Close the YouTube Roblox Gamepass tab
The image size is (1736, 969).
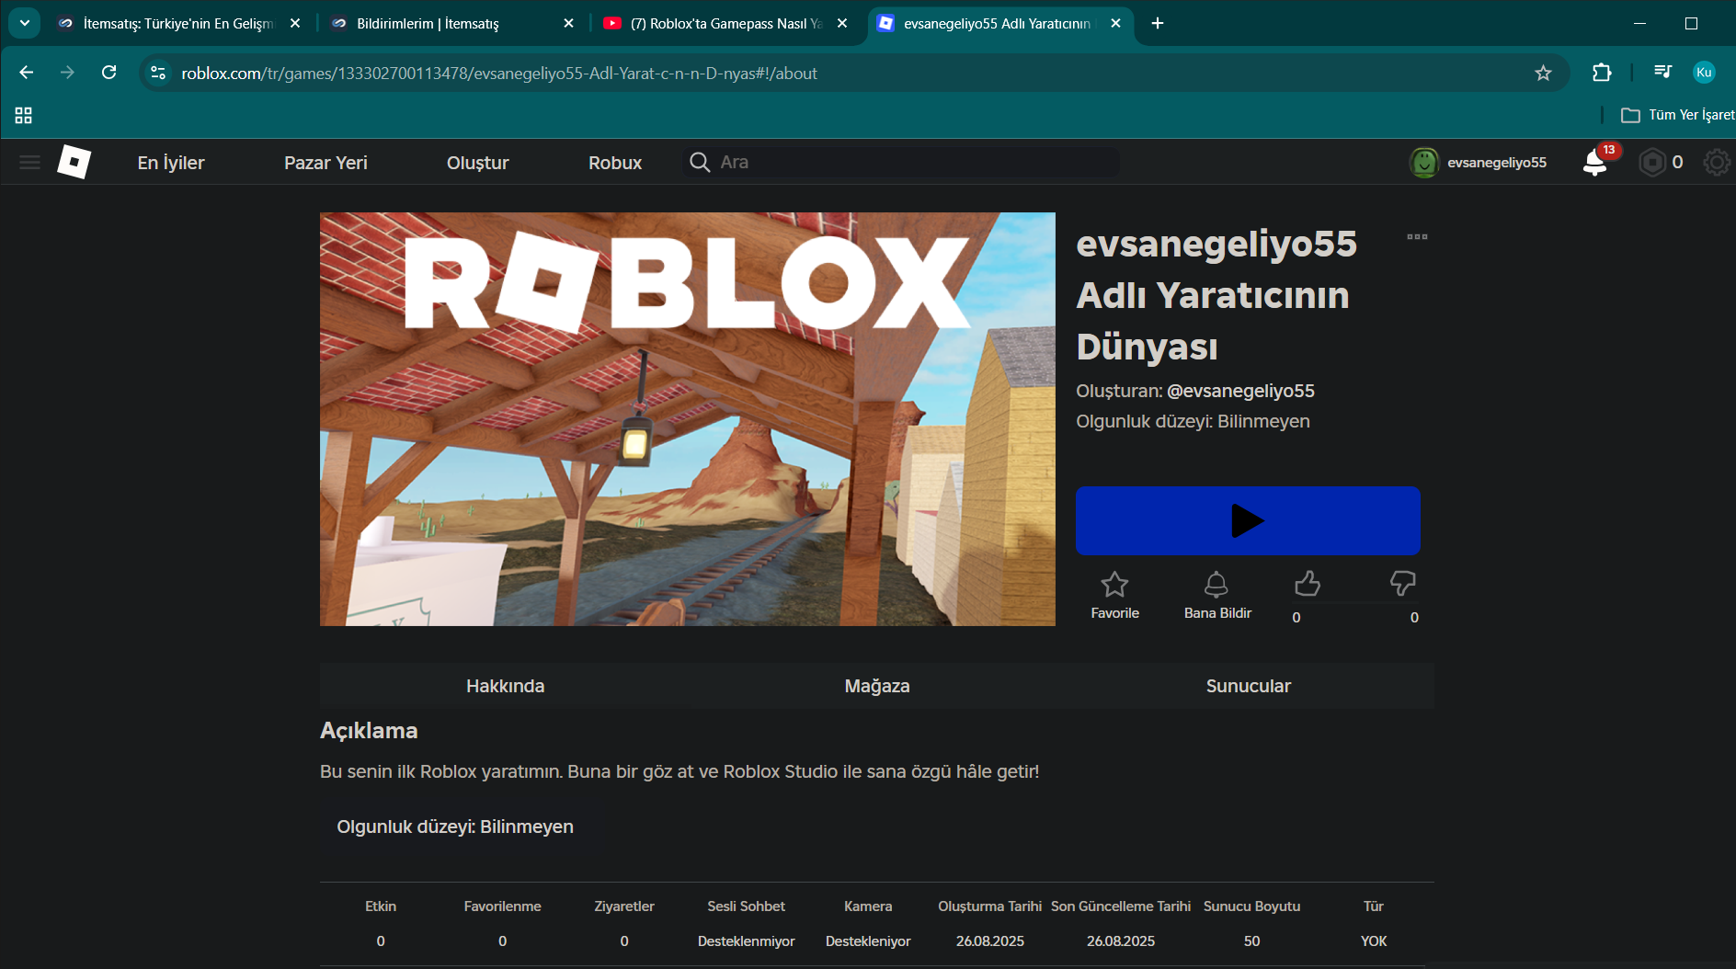[842, 23]
